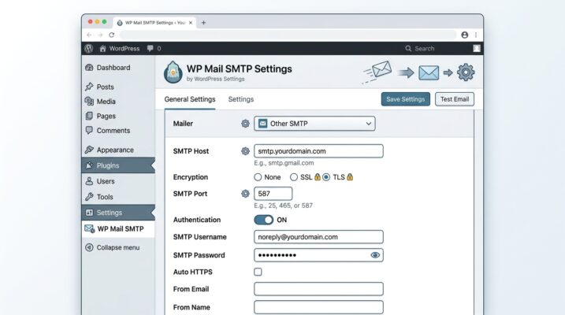Viewport: 565px width, 315px height.
Task: Click the WordPress logo in admin bar
Action: 88,48
